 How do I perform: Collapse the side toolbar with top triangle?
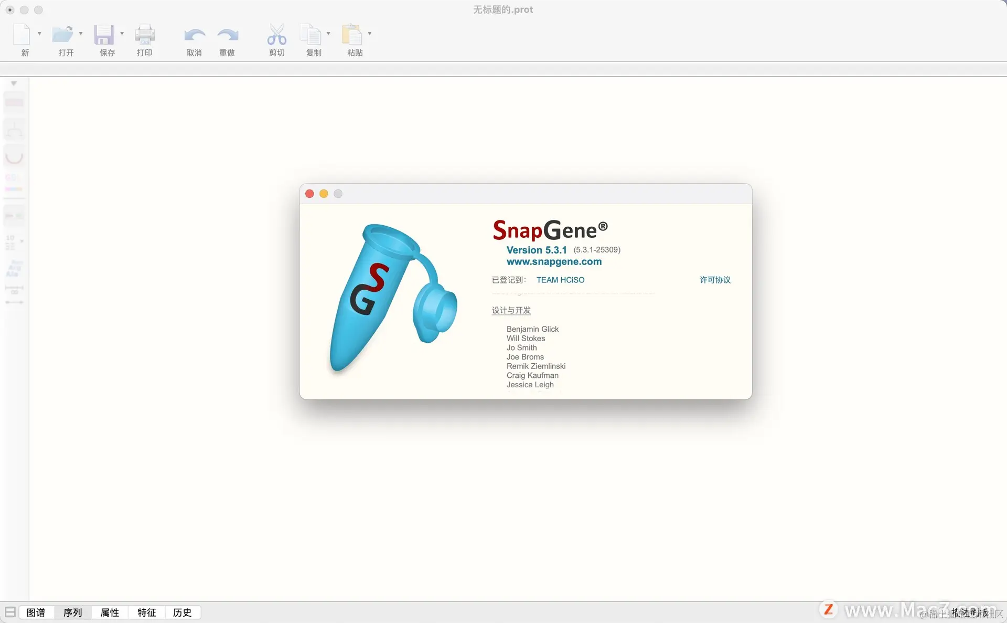[14, 83]
